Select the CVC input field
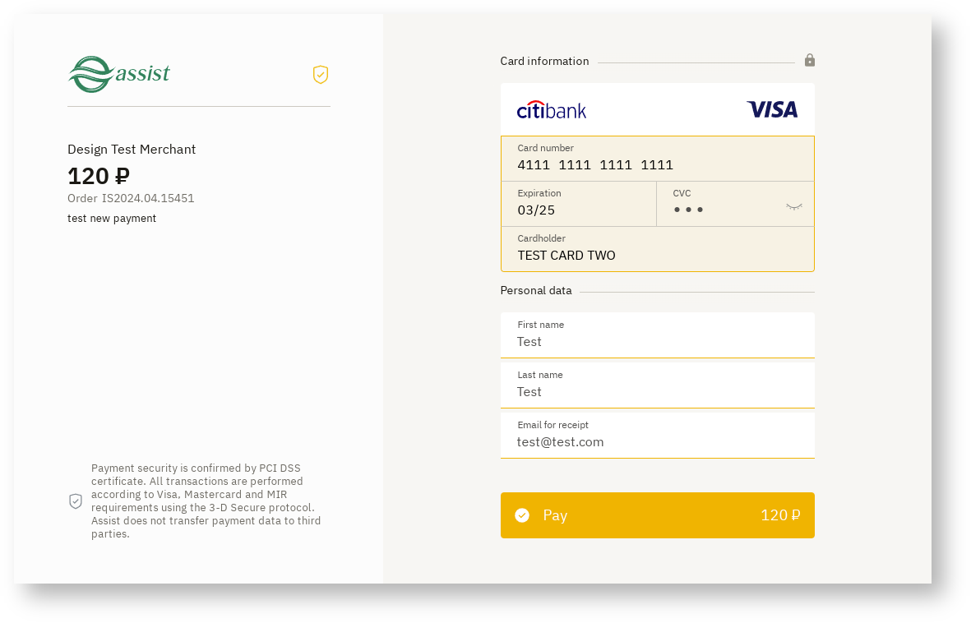Image resolution: width=971 pixels, height=623 pixels. [724, 210]
